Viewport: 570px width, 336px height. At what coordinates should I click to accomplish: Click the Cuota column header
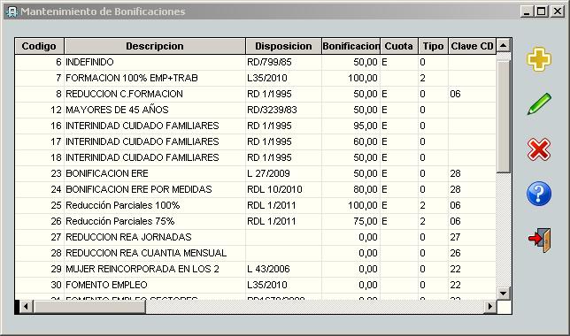click(399, 46)
